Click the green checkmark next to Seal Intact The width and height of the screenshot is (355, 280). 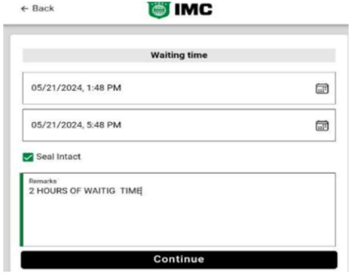[28, 157]
